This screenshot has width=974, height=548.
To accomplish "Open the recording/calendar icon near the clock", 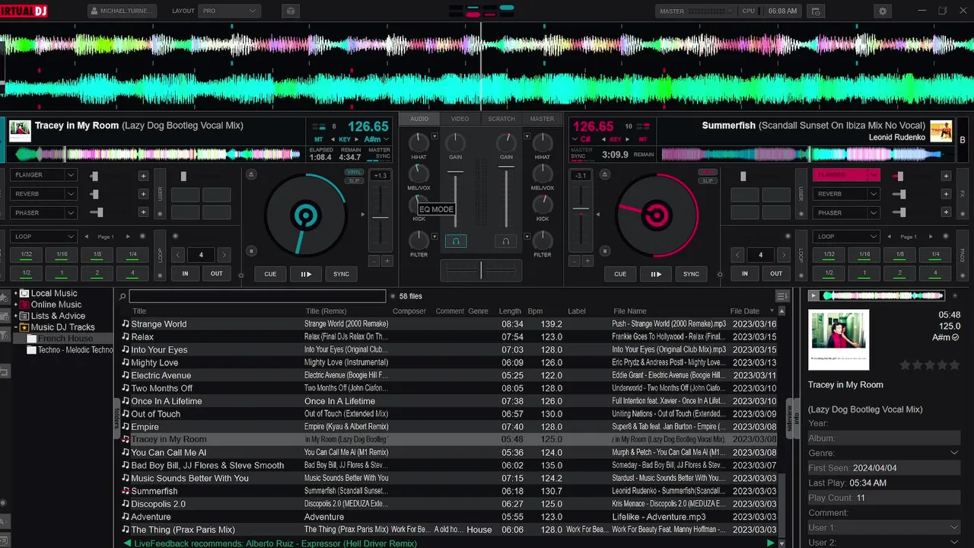I will [816, 11].
